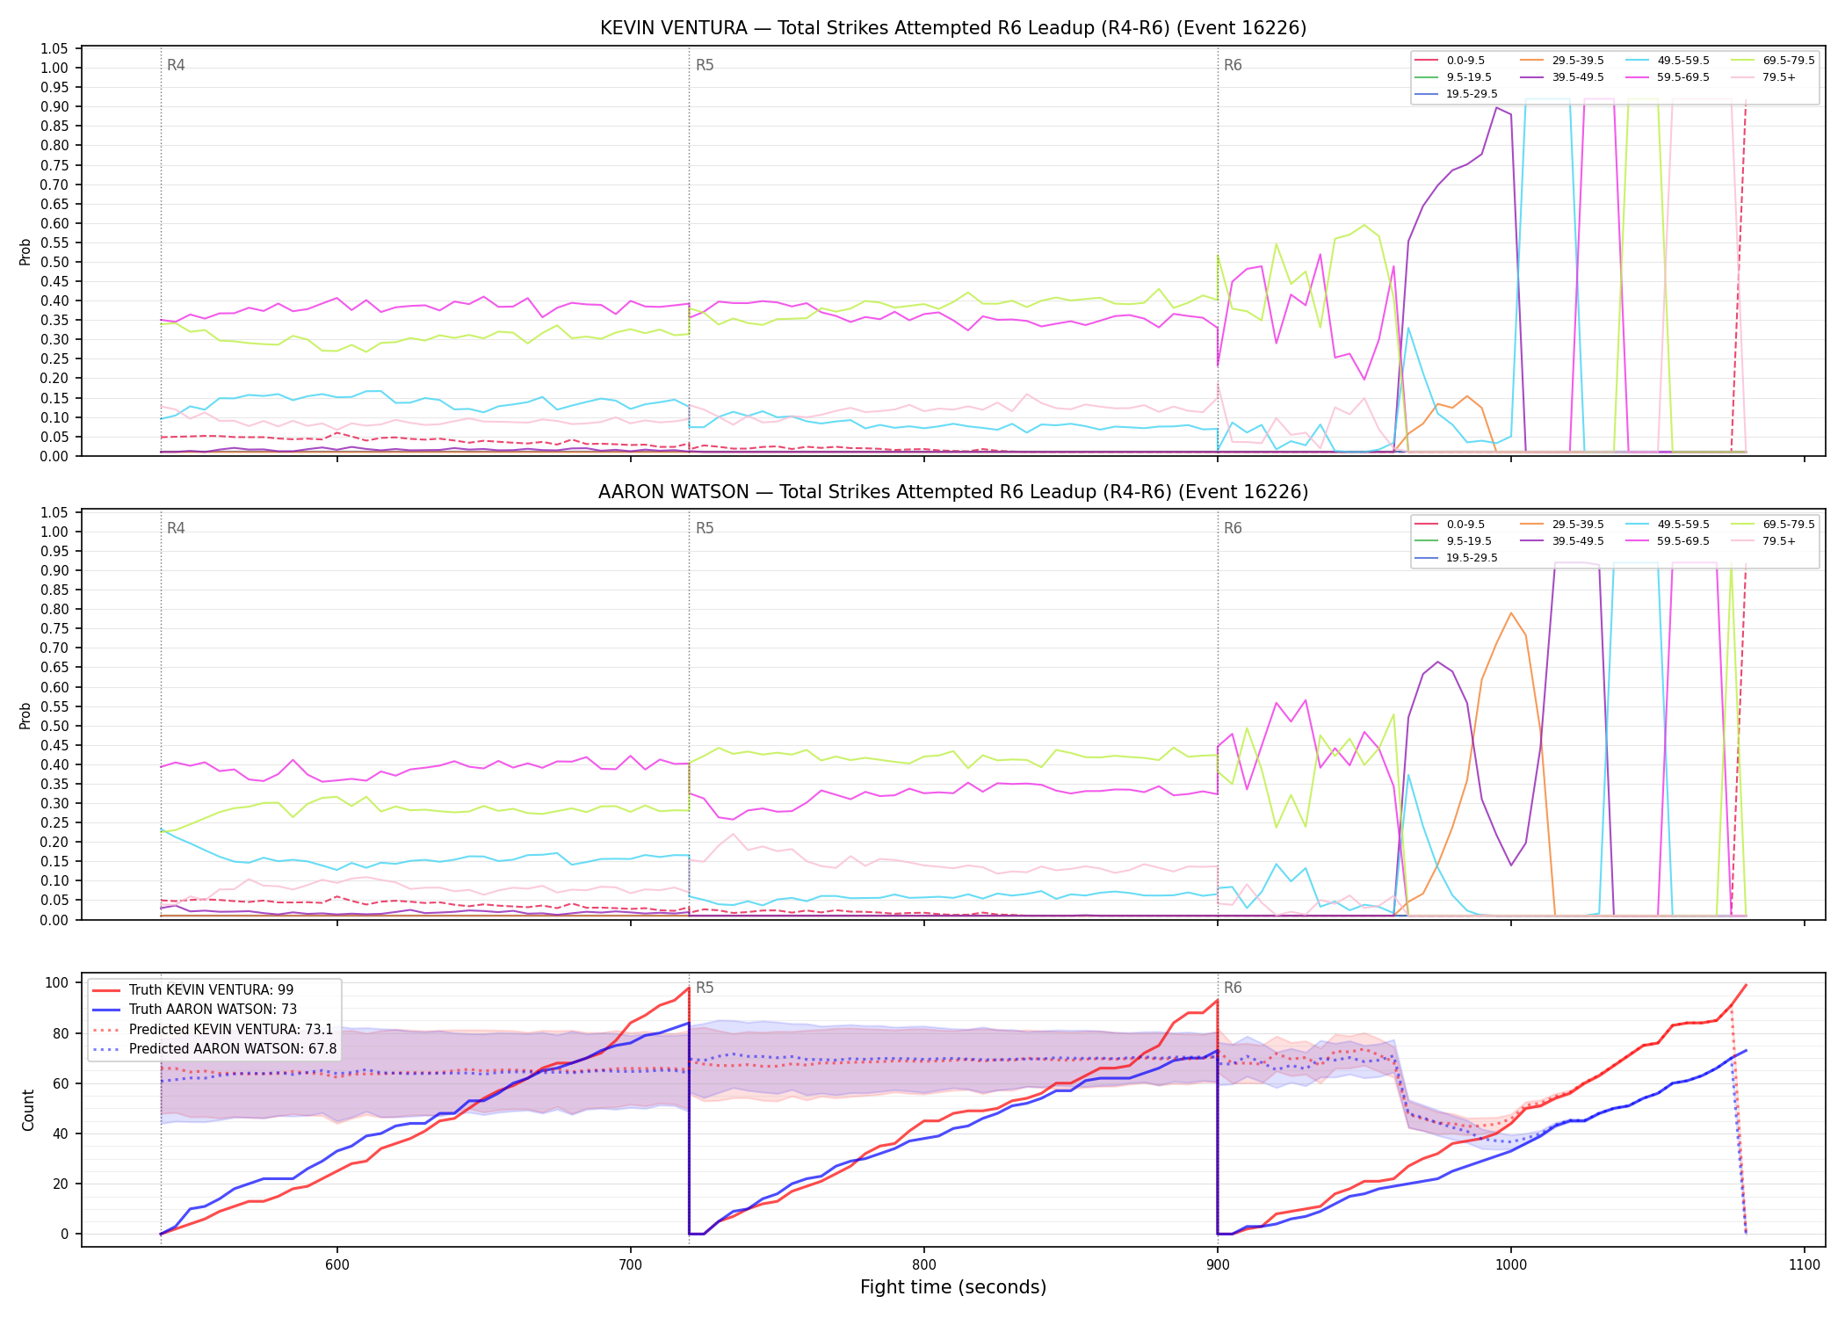Screen dimensions: 1845x1318
Task: Click the R4 marker in Aaron Watson chart
Action: coord(176,528)
